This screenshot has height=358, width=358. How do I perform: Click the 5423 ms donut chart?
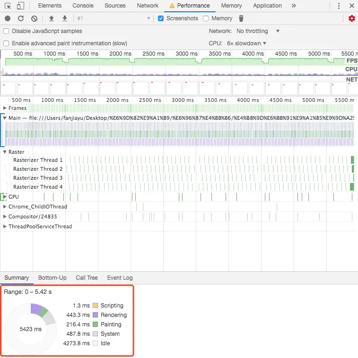coord(31,329)
